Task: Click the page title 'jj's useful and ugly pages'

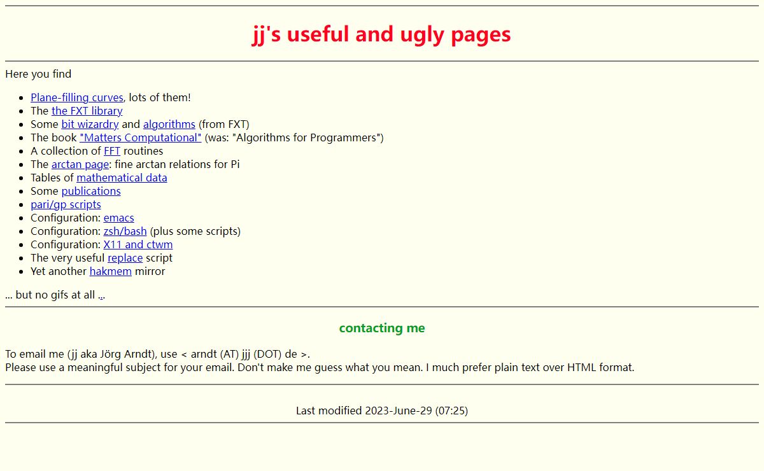Action: click(x=382, y=34)
